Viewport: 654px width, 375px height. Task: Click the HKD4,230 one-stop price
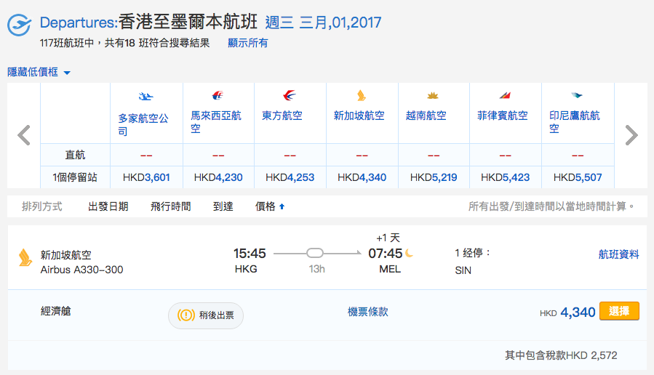pyautogui.click(x=218, y=177)
